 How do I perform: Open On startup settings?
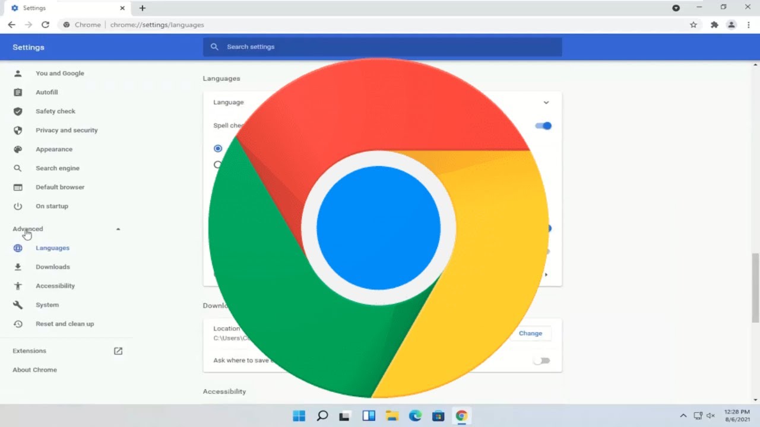(52, 206)
